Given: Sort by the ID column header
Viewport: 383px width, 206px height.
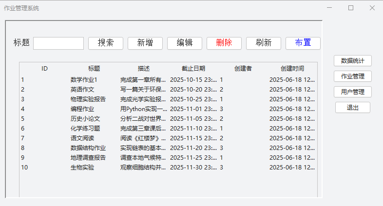Looking at the screenshot, I should tap(44, 69).
